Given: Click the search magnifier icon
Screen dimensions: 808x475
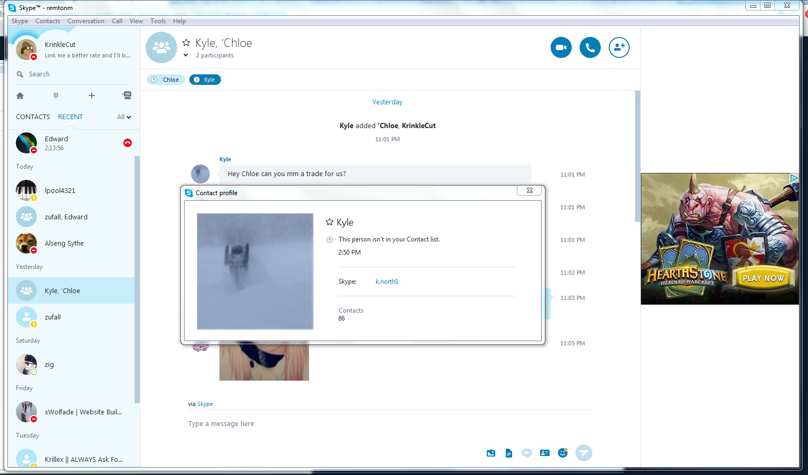Looking at the screenshot, I should pyautogui.click(x=20, y=74).
